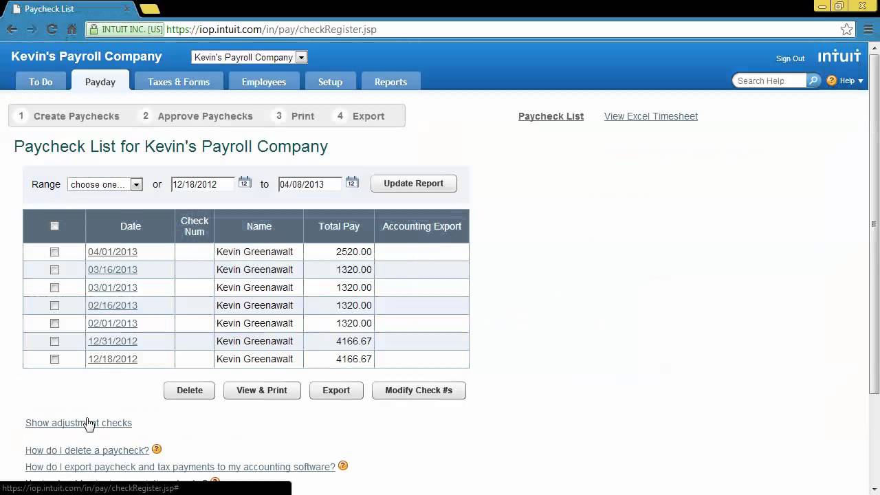
Task: Click the Sign Out link
Action: click(790, 58)
